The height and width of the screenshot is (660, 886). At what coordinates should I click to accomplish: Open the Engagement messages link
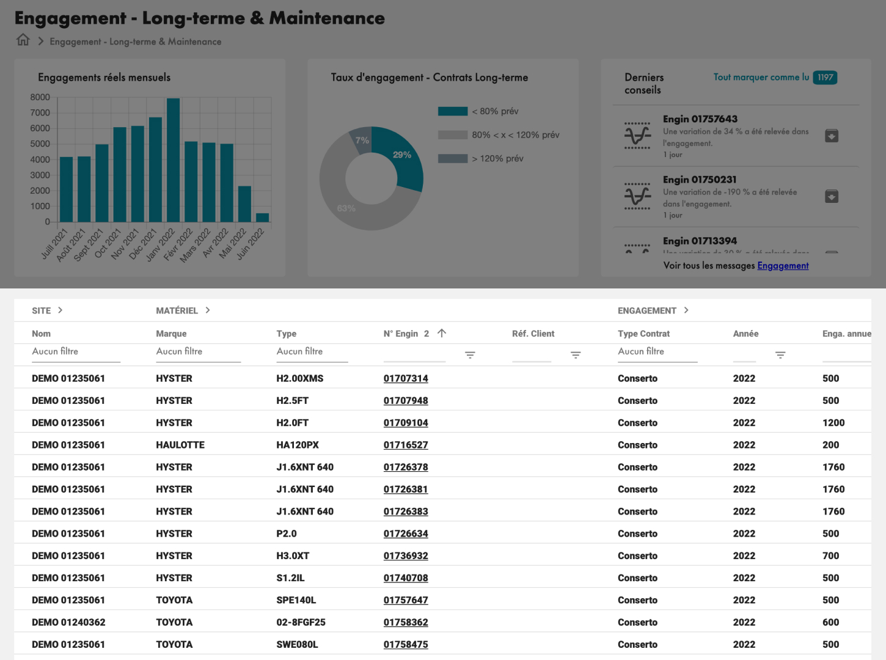pyautogui.click(x=783, y=266)
